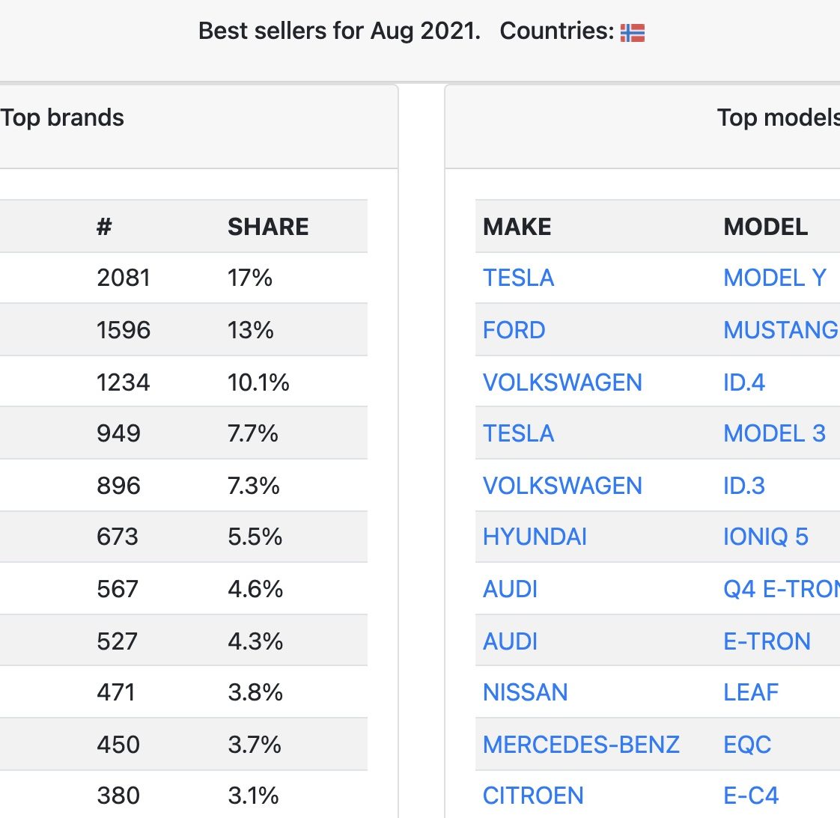Screen dimensions: 840x818
Task: Open the TESLA link for Model Y
Action: (x=518, y=278)
